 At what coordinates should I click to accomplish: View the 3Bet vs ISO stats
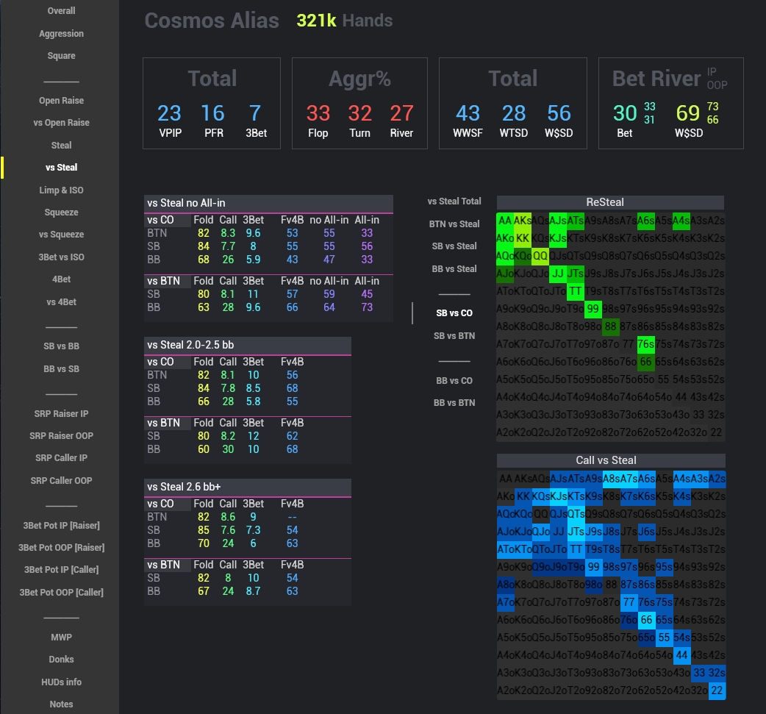[61, 257]
